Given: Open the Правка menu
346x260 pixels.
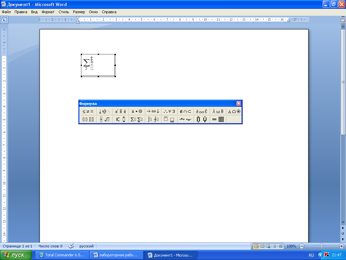Looking at the screenshot, I should click(x=21, y=12).
